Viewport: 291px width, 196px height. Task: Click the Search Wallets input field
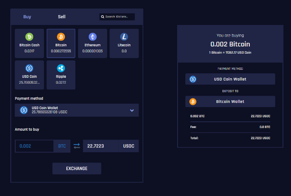click(x=117, y=17)
